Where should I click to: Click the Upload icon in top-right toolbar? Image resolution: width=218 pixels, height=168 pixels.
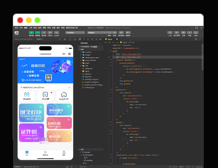(x=170, y=33)
